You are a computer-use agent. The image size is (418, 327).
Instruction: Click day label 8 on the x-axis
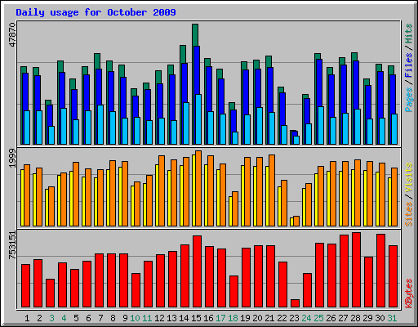click(x=113, y=318)
